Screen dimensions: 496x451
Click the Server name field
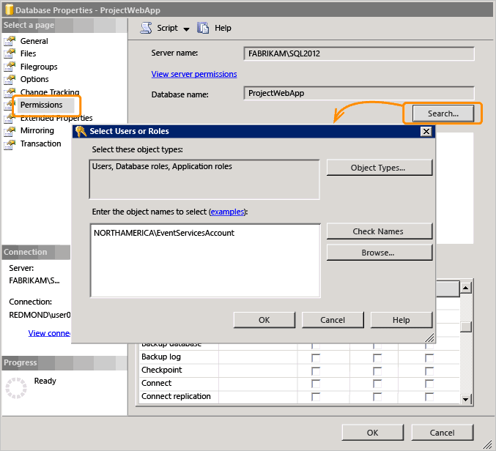point(359,53)
